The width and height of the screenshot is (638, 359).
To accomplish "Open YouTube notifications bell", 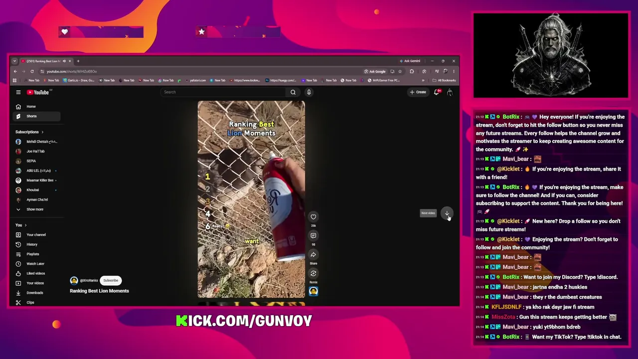I will 437,92.
